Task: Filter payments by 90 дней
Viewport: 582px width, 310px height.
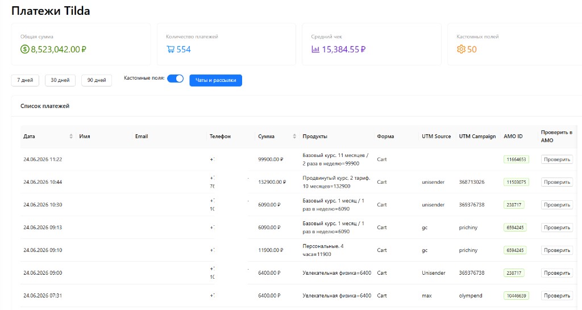Action: click(97, 80)
